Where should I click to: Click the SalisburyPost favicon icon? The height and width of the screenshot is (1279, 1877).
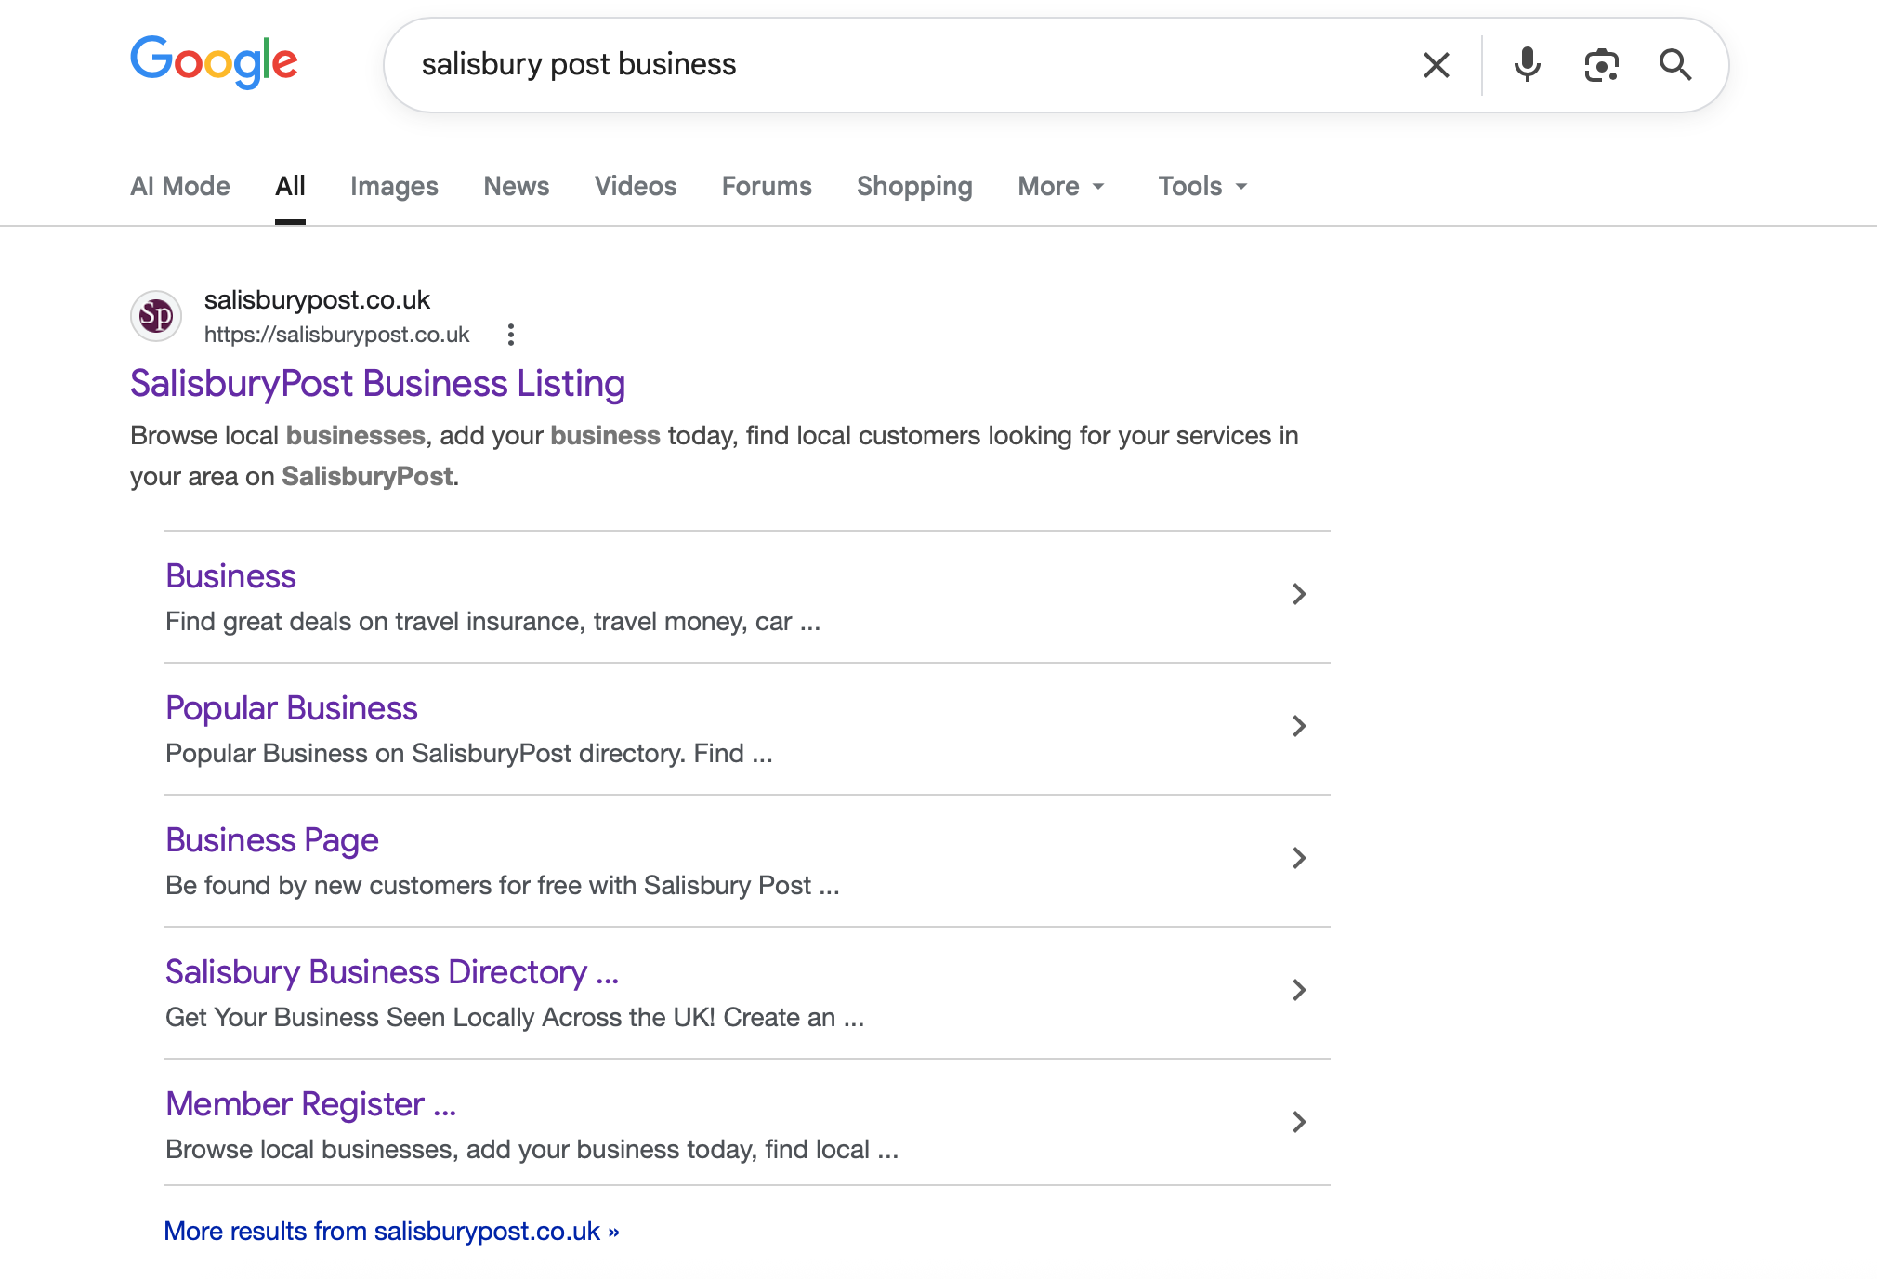[156, 316]
